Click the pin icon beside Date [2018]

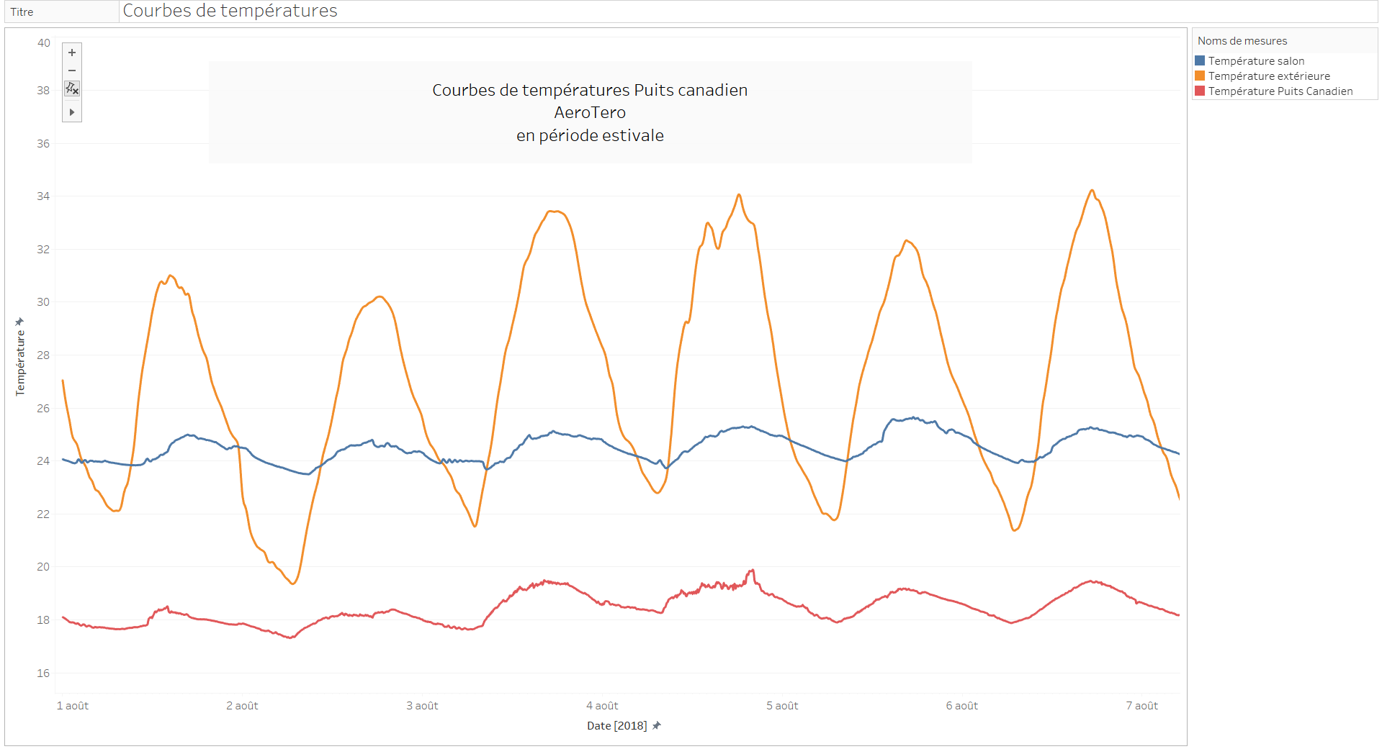656,725
